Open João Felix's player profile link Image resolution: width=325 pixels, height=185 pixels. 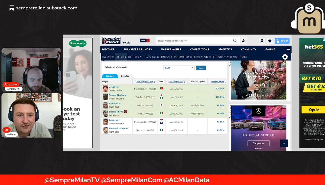tap(114, 87)
